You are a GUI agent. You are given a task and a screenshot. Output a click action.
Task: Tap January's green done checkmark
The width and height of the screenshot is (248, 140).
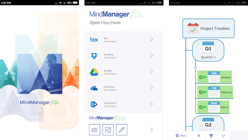pyautogui.click(x=201, y=77)
